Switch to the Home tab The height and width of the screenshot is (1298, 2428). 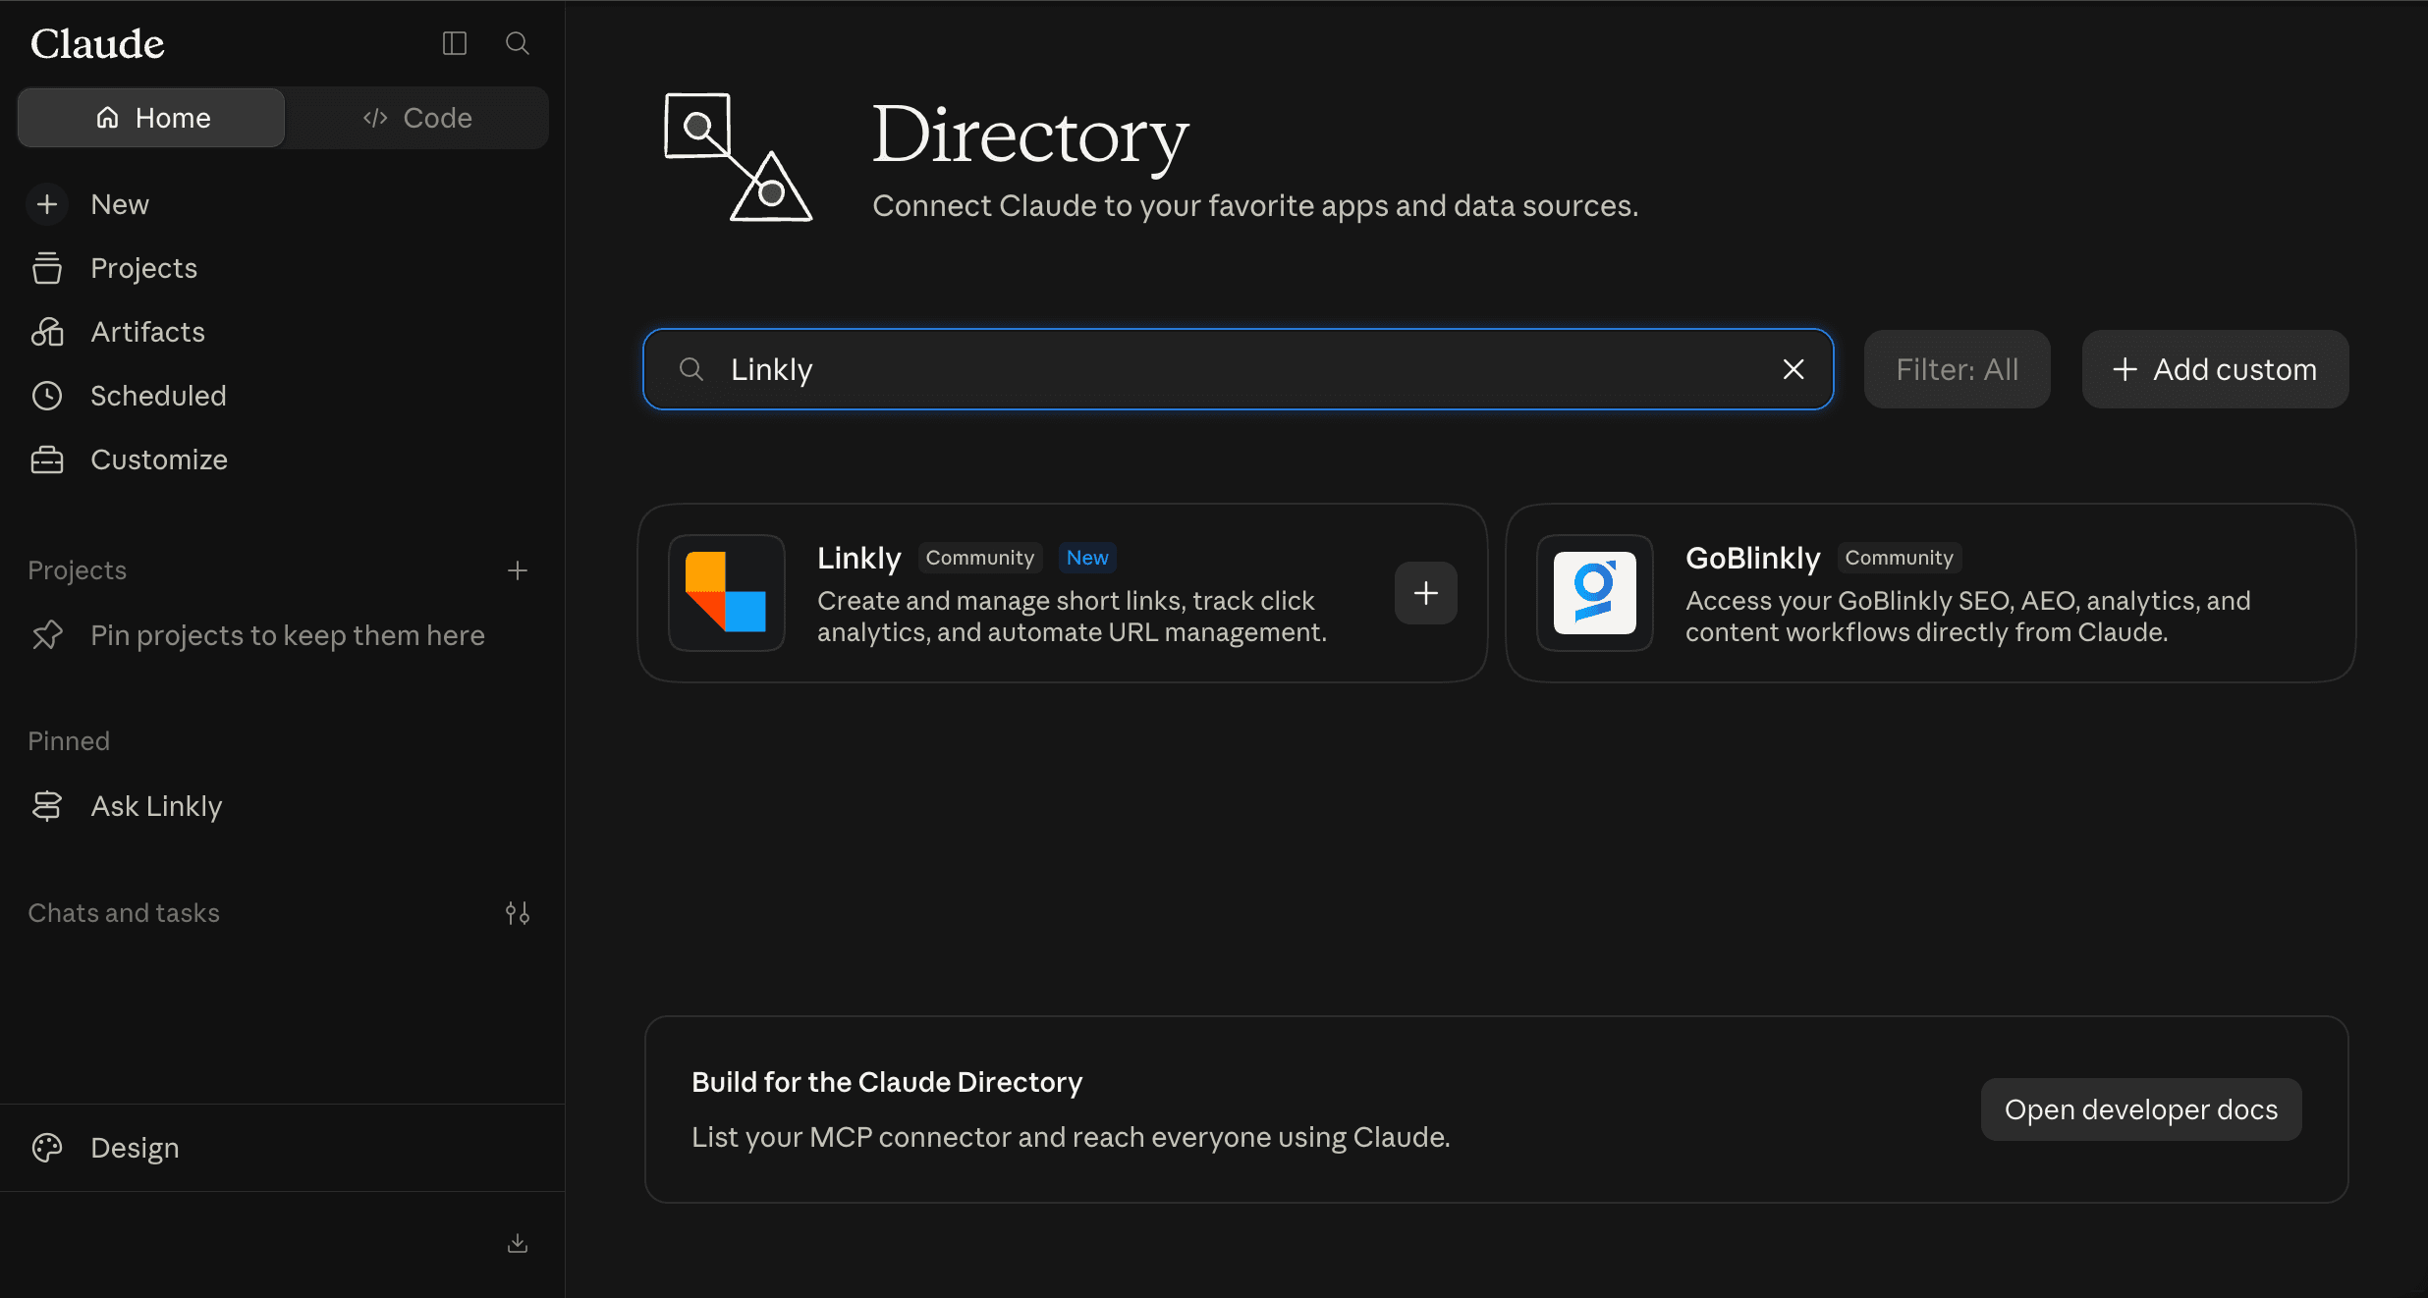point(152,118)
